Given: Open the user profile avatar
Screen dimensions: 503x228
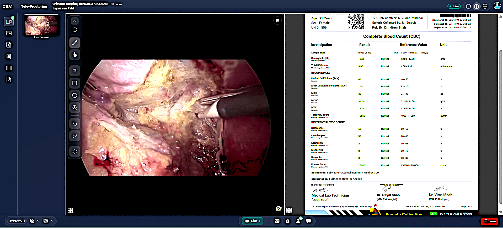Looking at the screenshot, I should click(x=497, y=6).
